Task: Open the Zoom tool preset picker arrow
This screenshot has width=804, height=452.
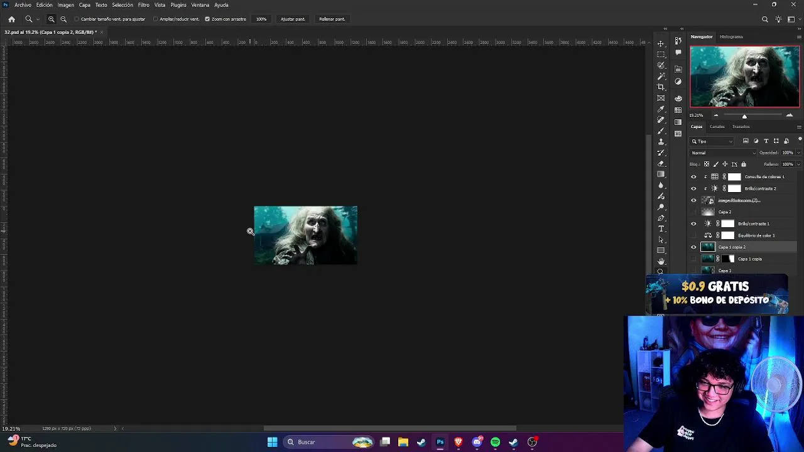Action: (38, 19)
